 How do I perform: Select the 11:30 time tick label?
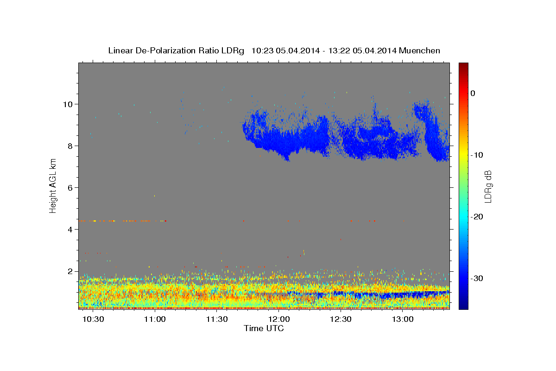217,320
